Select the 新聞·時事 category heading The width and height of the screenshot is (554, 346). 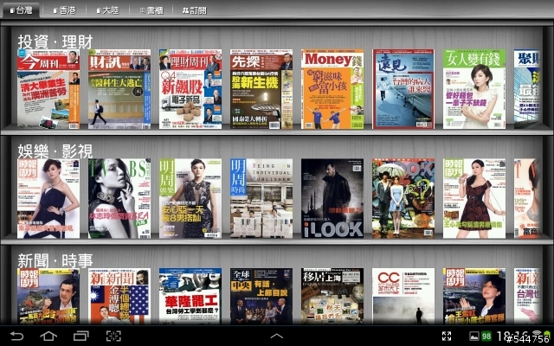click(x=55, y=261)
